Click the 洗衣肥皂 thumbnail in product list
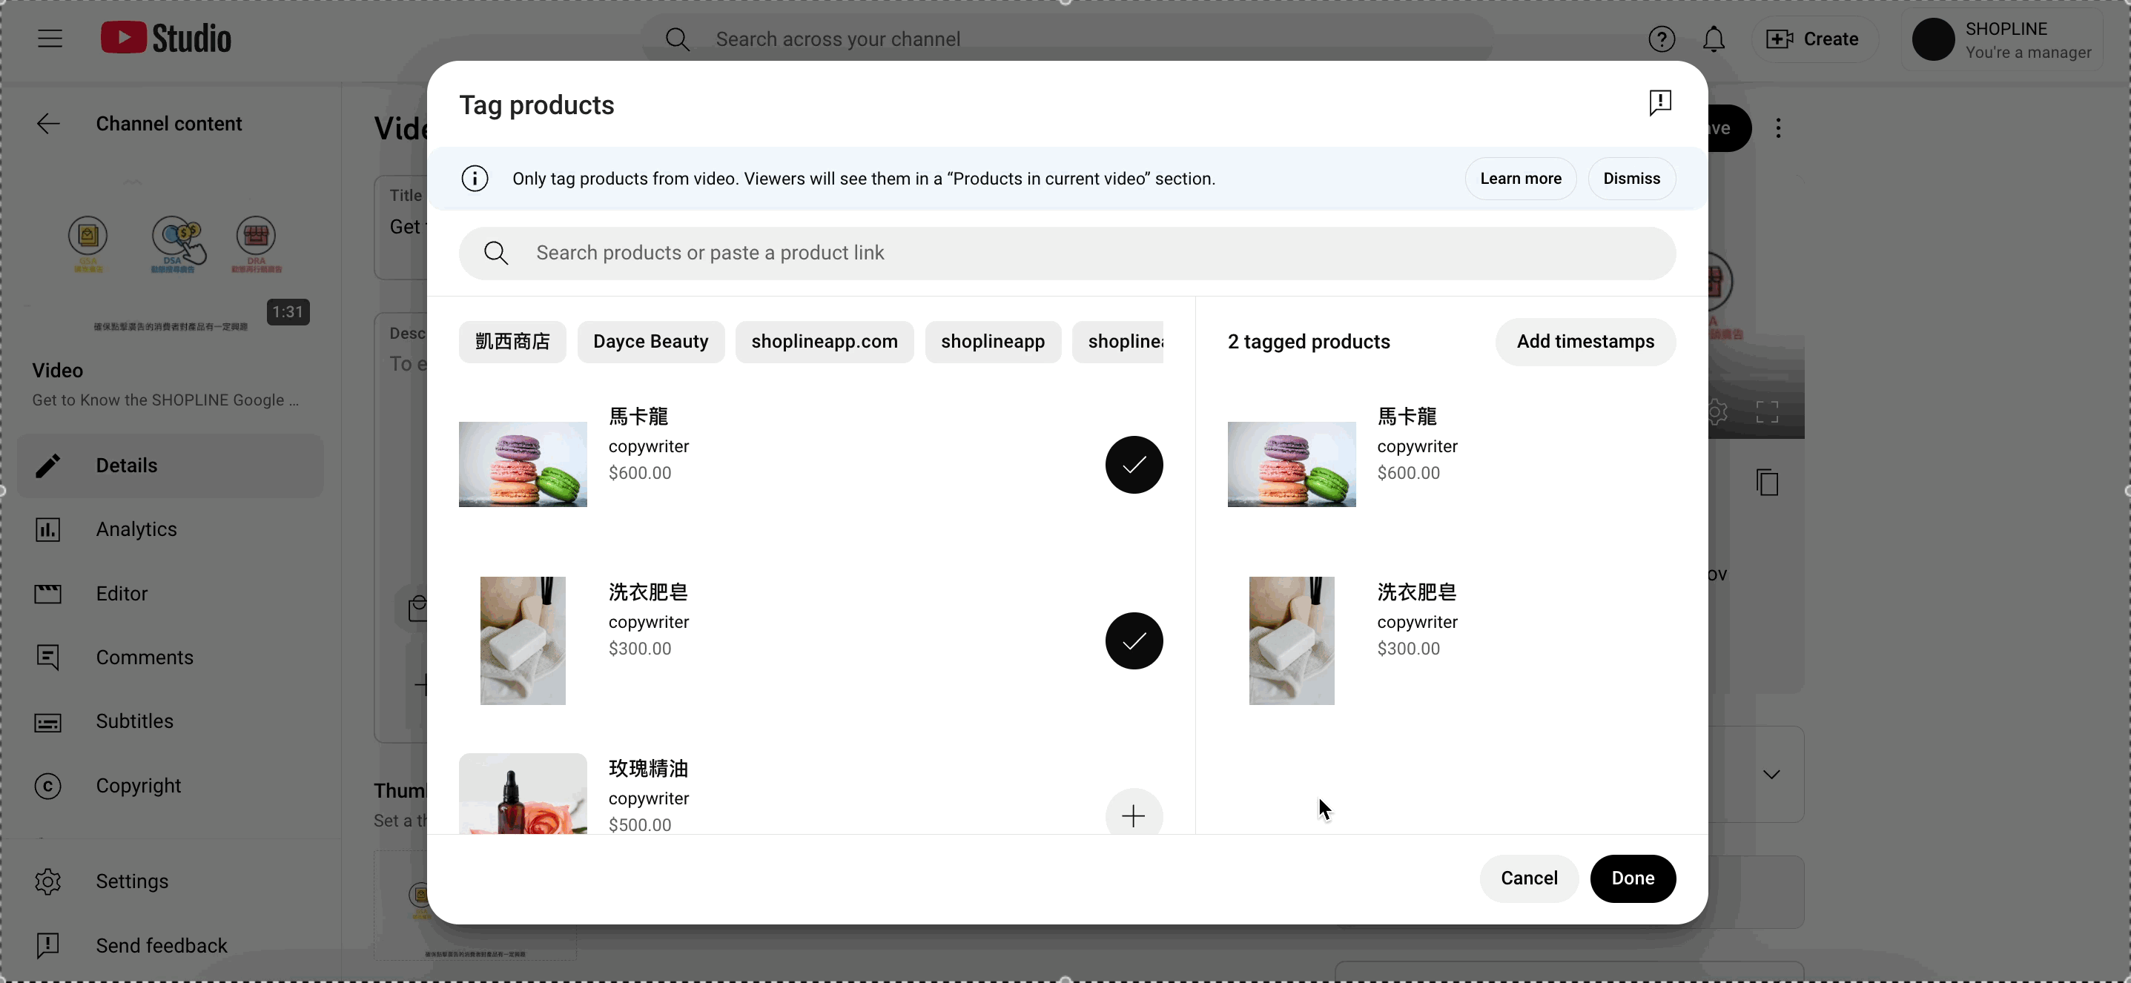The width and height of the screenshot is (2131, 983). point(523,641)
